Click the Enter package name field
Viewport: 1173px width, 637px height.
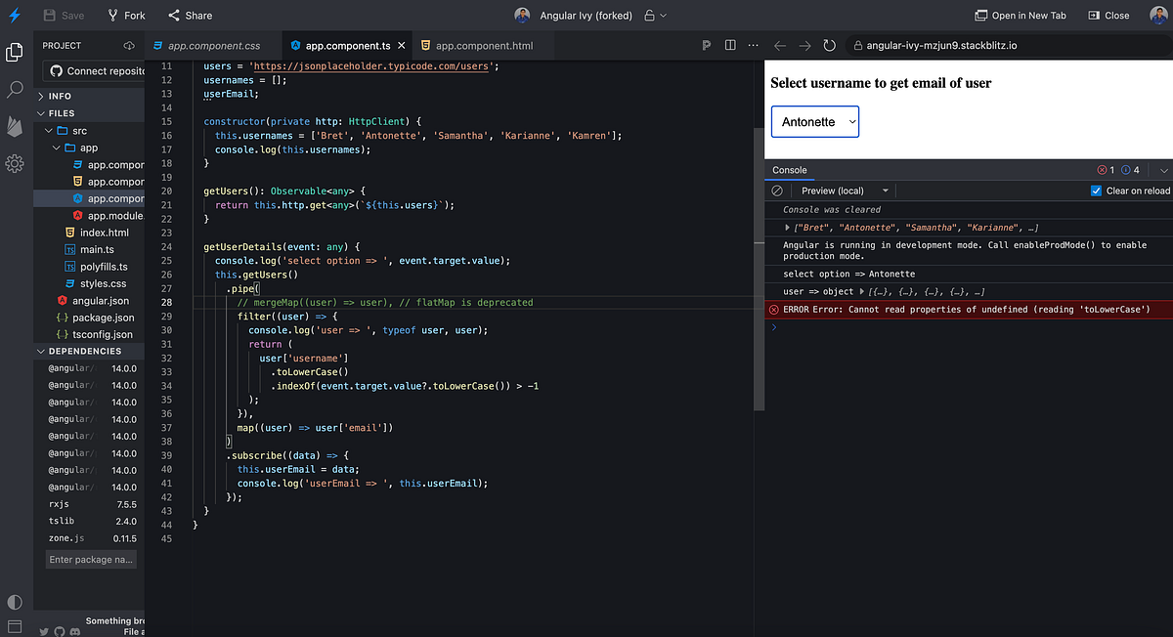pyautogui.click(x=91, y=560)
